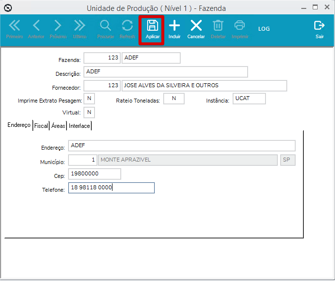This screenshot has width=335, height=281.
Task: Save changes with Aplicar
Action: [x=153, y=29]
